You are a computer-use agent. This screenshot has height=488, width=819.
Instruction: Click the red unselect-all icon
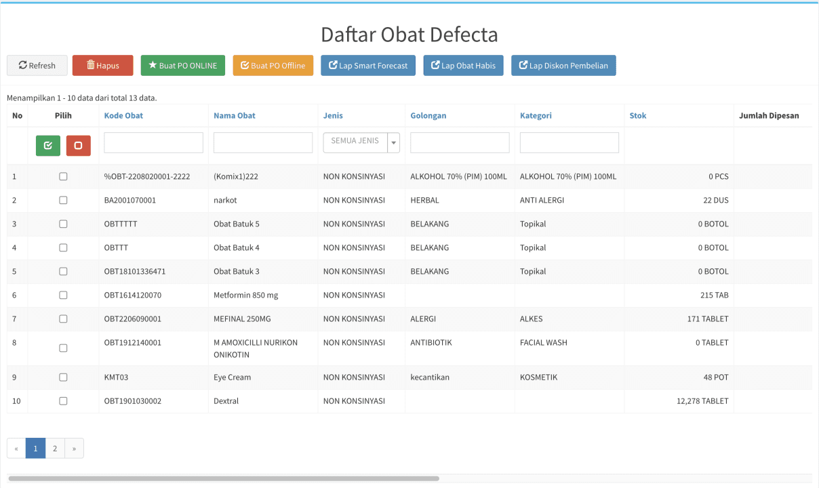click(x=79, y=146)
